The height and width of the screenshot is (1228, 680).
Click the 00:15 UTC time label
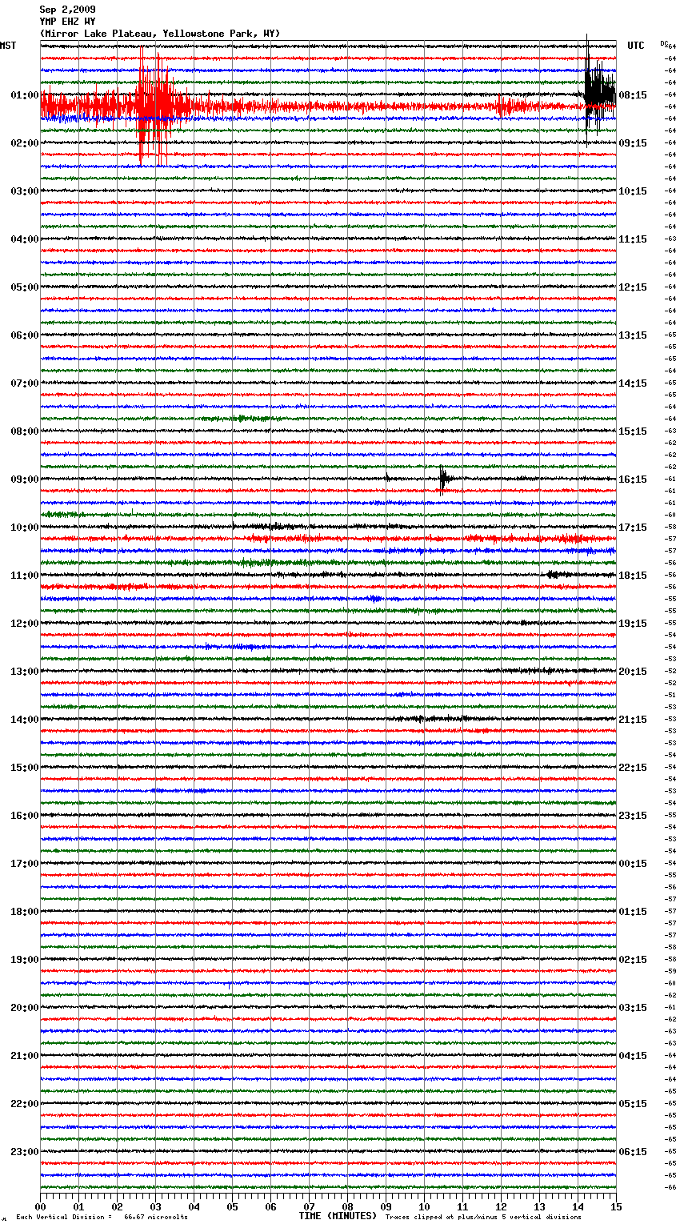pyautogui.click(x=633, y=864)
